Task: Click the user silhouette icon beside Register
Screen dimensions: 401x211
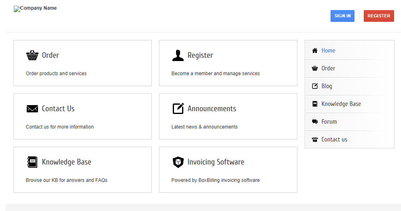Action: click(x=178, y=55)
